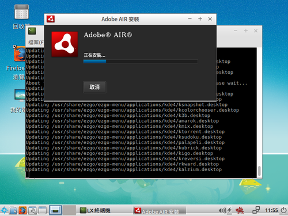The height and width of the screenshot is (216, 288).
Task: Open the volume control tray icon
Action: tap(222, 210)
